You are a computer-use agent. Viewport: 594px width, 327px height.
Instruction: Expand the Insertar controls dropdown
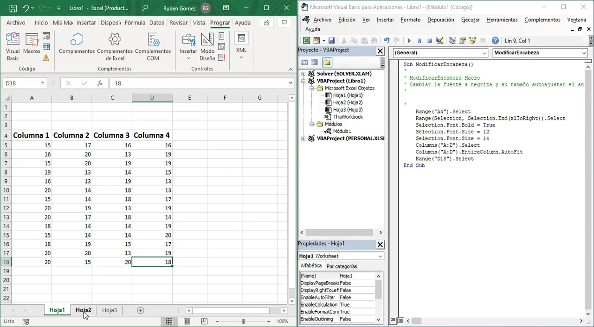(x=188, y=47)
